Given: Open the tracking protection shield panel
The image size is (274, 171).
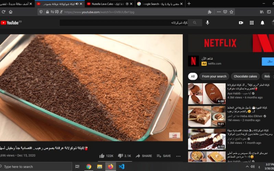Looking at the screenshot, I should [41, 12].
